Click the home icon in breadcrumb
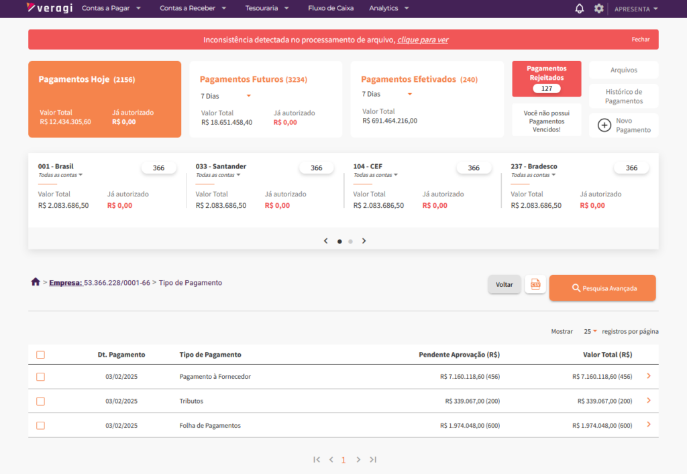Image resolution: width=687 pixels, height=474 pixels. (x=36, y=282)
